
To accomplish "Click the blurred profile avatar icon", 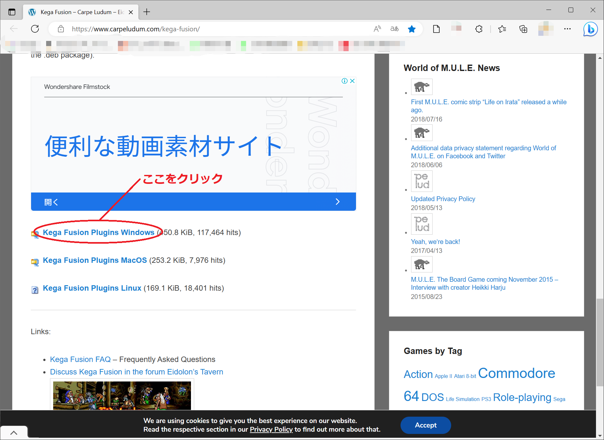I will pos(546,29).
